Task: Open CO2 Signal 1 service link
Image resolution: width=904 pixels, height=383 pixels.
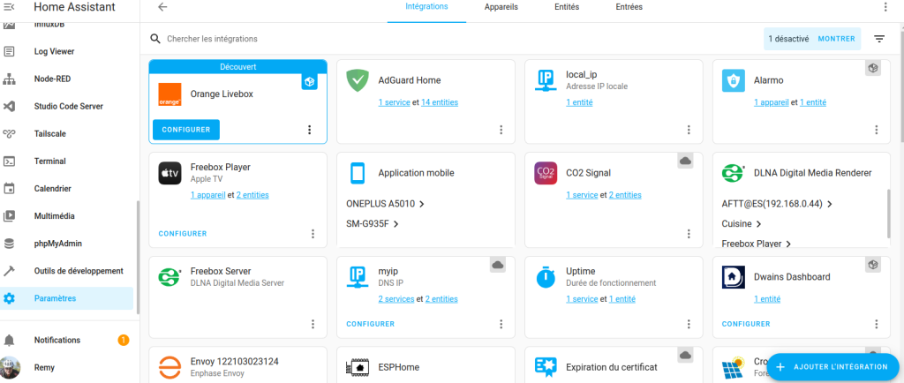Action: point(582,195)
